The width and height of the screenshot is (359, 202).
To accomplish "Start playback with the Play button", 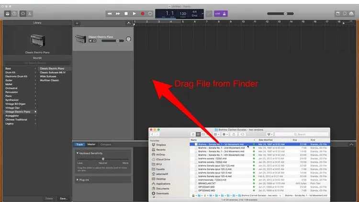I will pos(134,14).
